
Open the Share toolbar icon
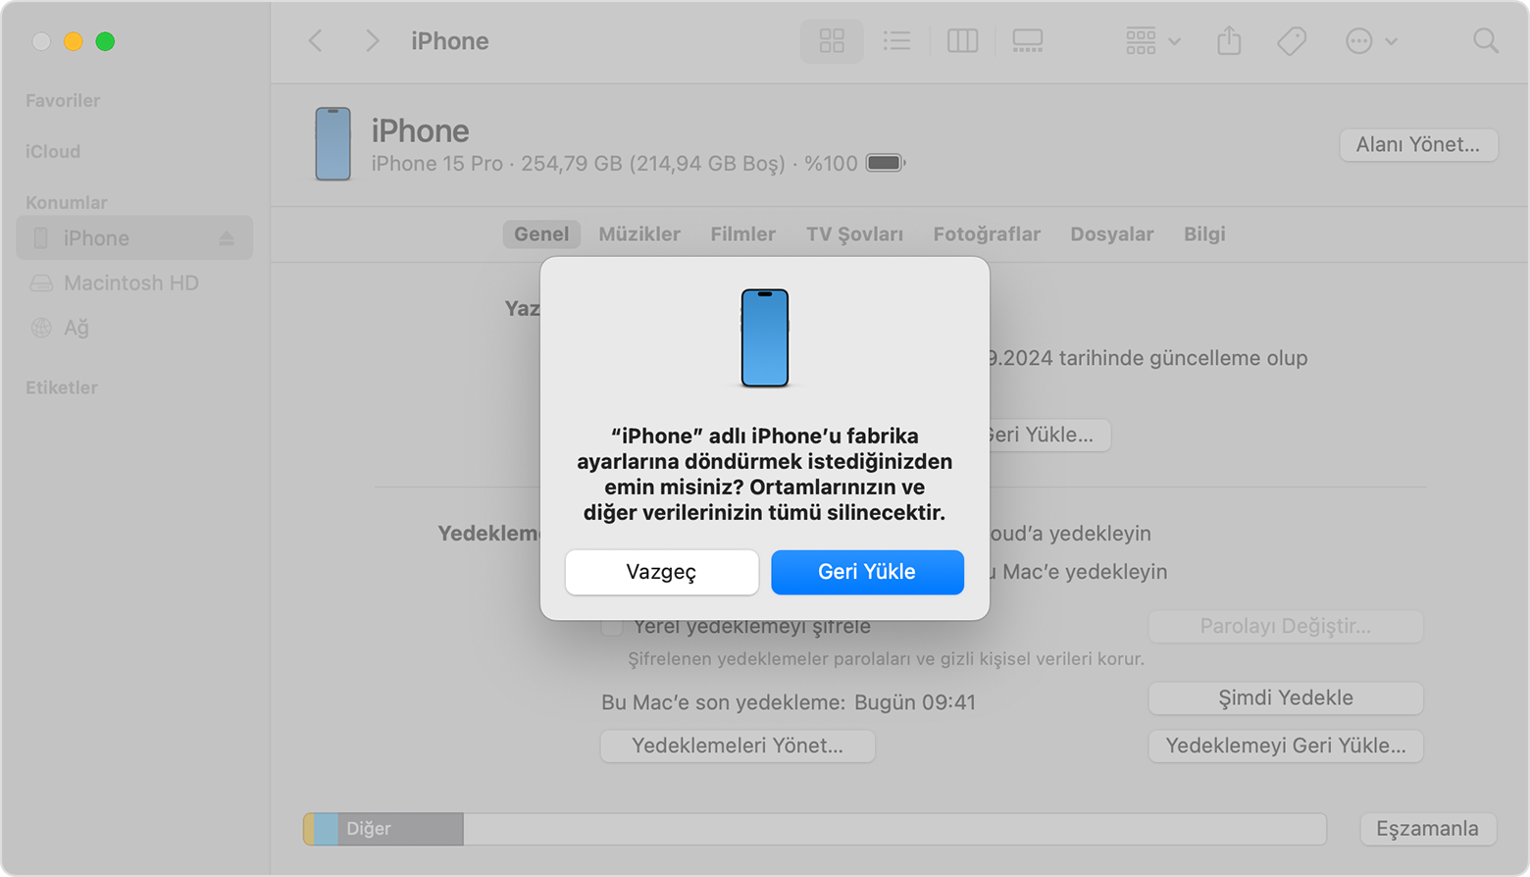[x=1229, y=41]
